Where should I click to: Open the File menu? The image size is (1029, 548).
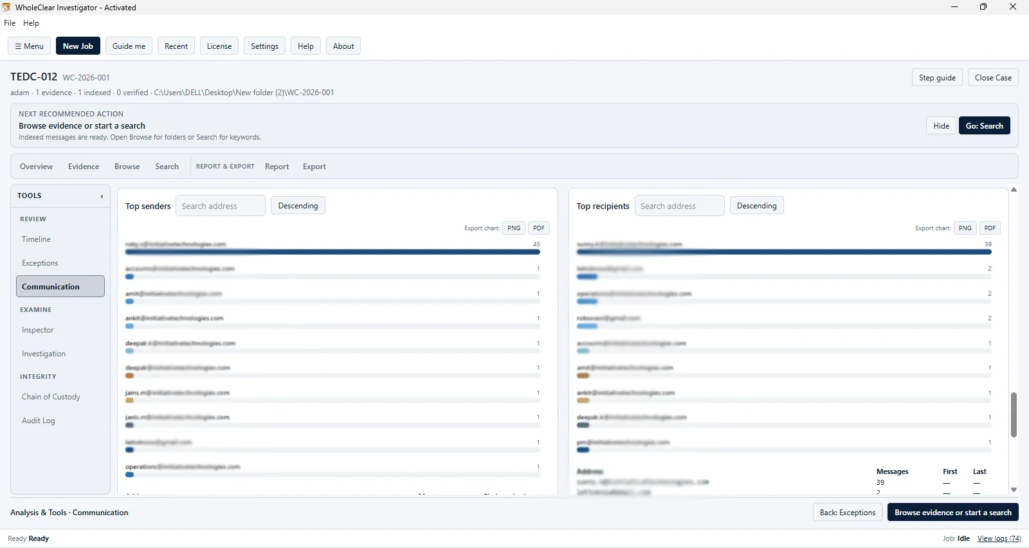coord(10,23)
